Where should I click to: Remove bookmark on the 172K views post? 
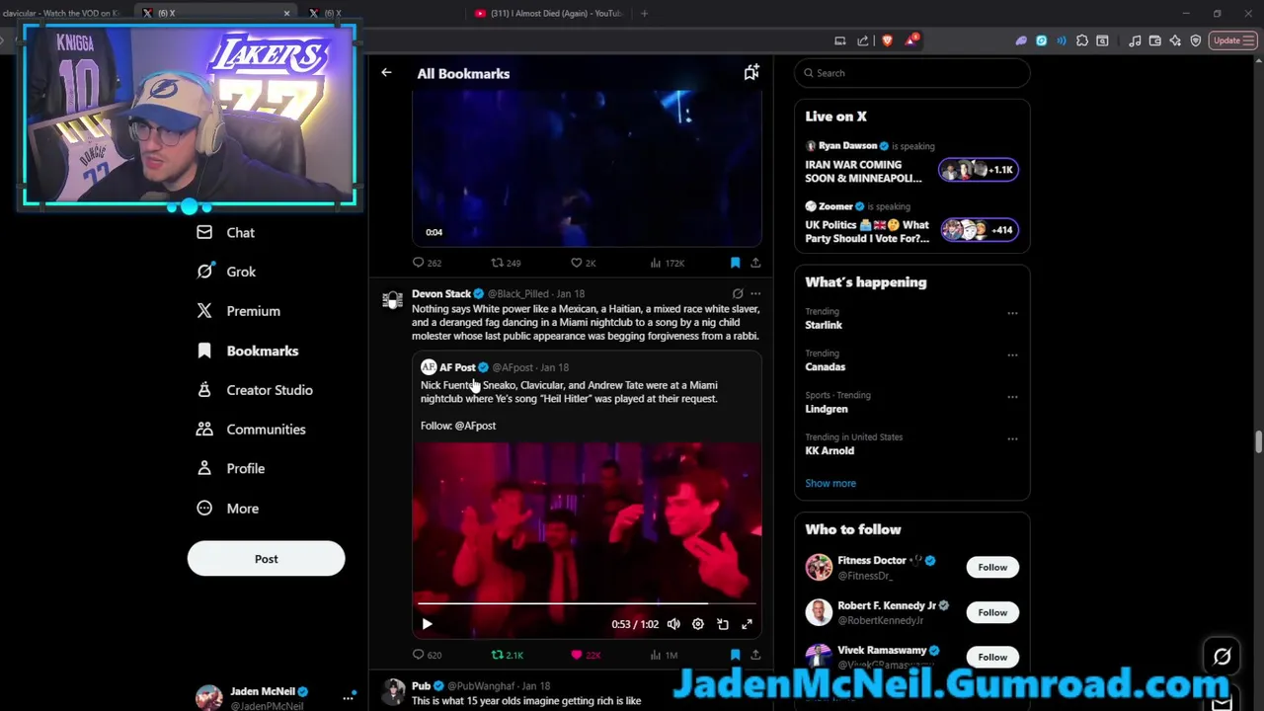point(735,263)
